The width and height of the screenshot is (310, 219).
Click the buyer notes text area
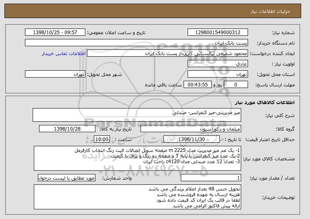(x=137, y=197)
